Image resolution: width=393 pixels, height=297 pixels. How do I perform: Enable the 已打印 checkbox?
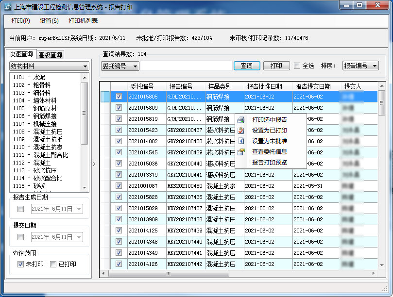pyautogui.click(x=53, y=264)
